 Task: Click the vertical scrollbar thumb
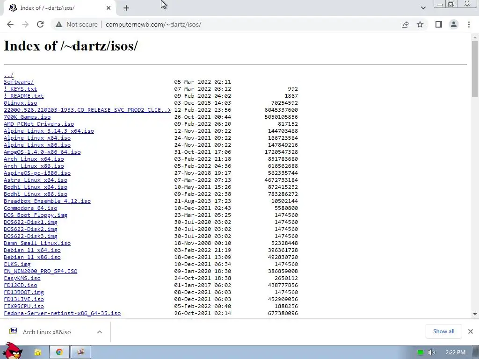[x=475, y=69]
